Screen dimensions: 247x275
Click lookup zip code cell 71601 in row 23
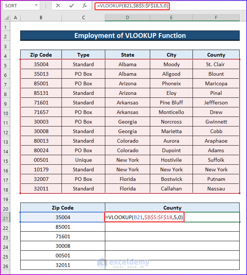point(63,236)
